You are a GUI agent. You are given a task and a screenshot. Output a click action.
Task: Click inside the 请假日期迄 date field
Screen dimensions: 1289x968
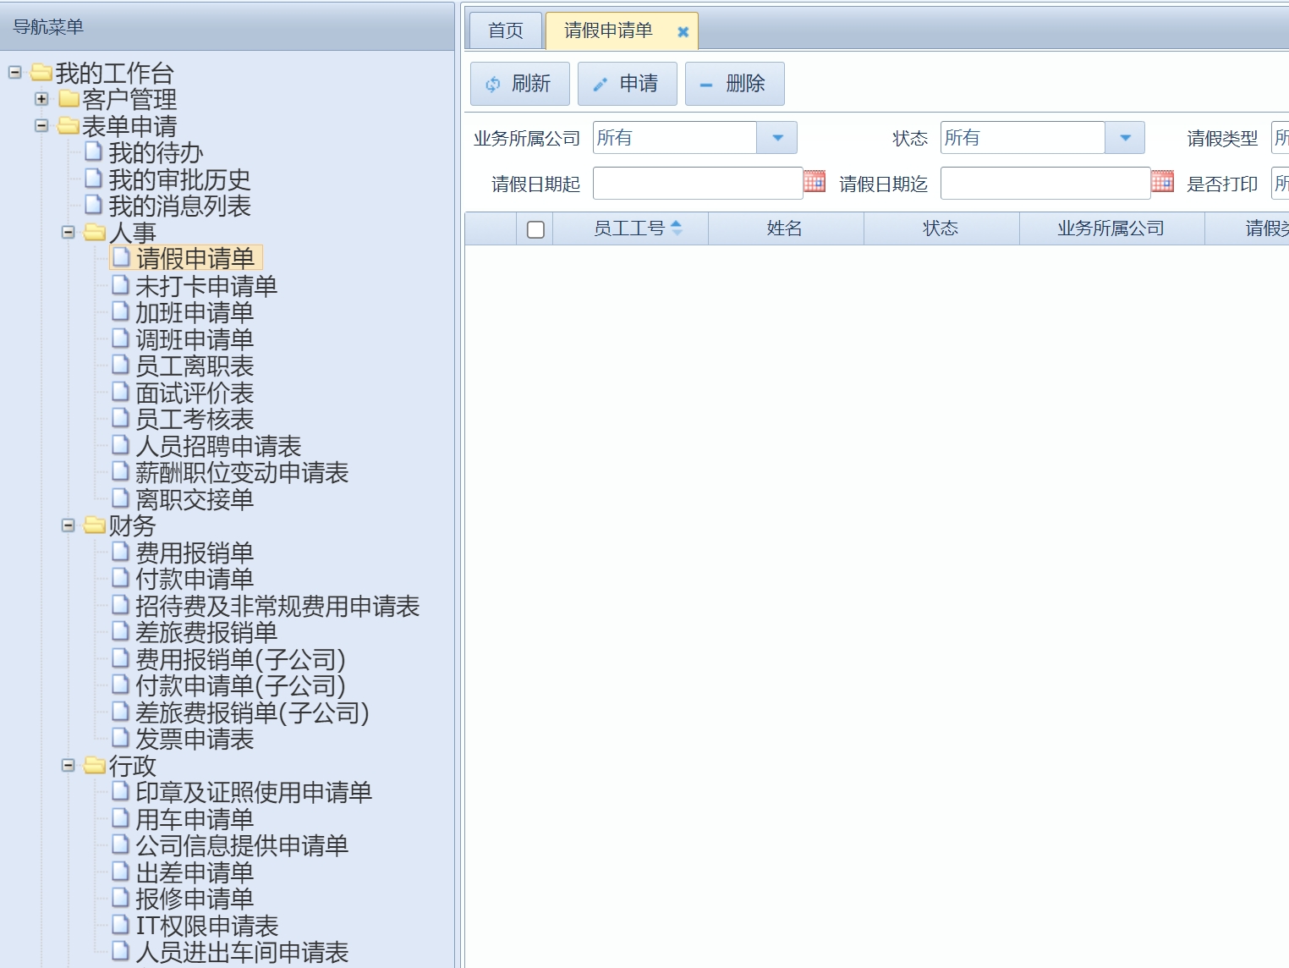pos(1045,183)
